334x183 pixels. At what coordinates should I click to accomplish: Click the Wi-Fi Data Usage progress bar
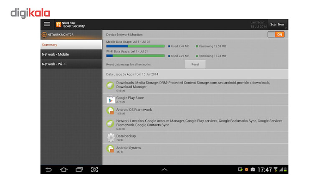point(135,56)
